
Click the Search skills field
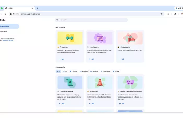(92, 20)
